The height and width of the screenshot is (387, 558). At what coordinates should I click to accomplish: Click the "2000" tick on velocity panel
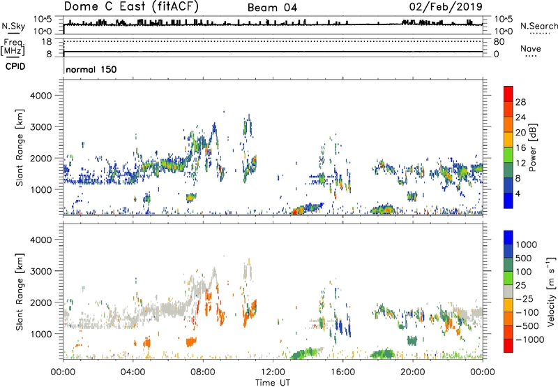click(x=41, y=302)
